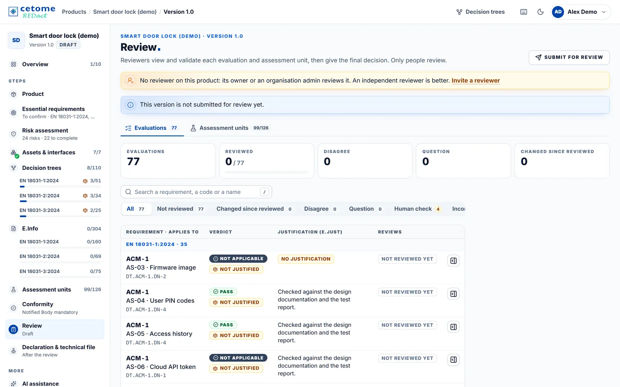
Task: Focus the requirement search field
Action: coord(196,192)
